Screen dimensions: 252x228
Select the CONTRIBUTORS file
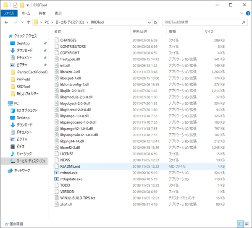pos(73,47)
